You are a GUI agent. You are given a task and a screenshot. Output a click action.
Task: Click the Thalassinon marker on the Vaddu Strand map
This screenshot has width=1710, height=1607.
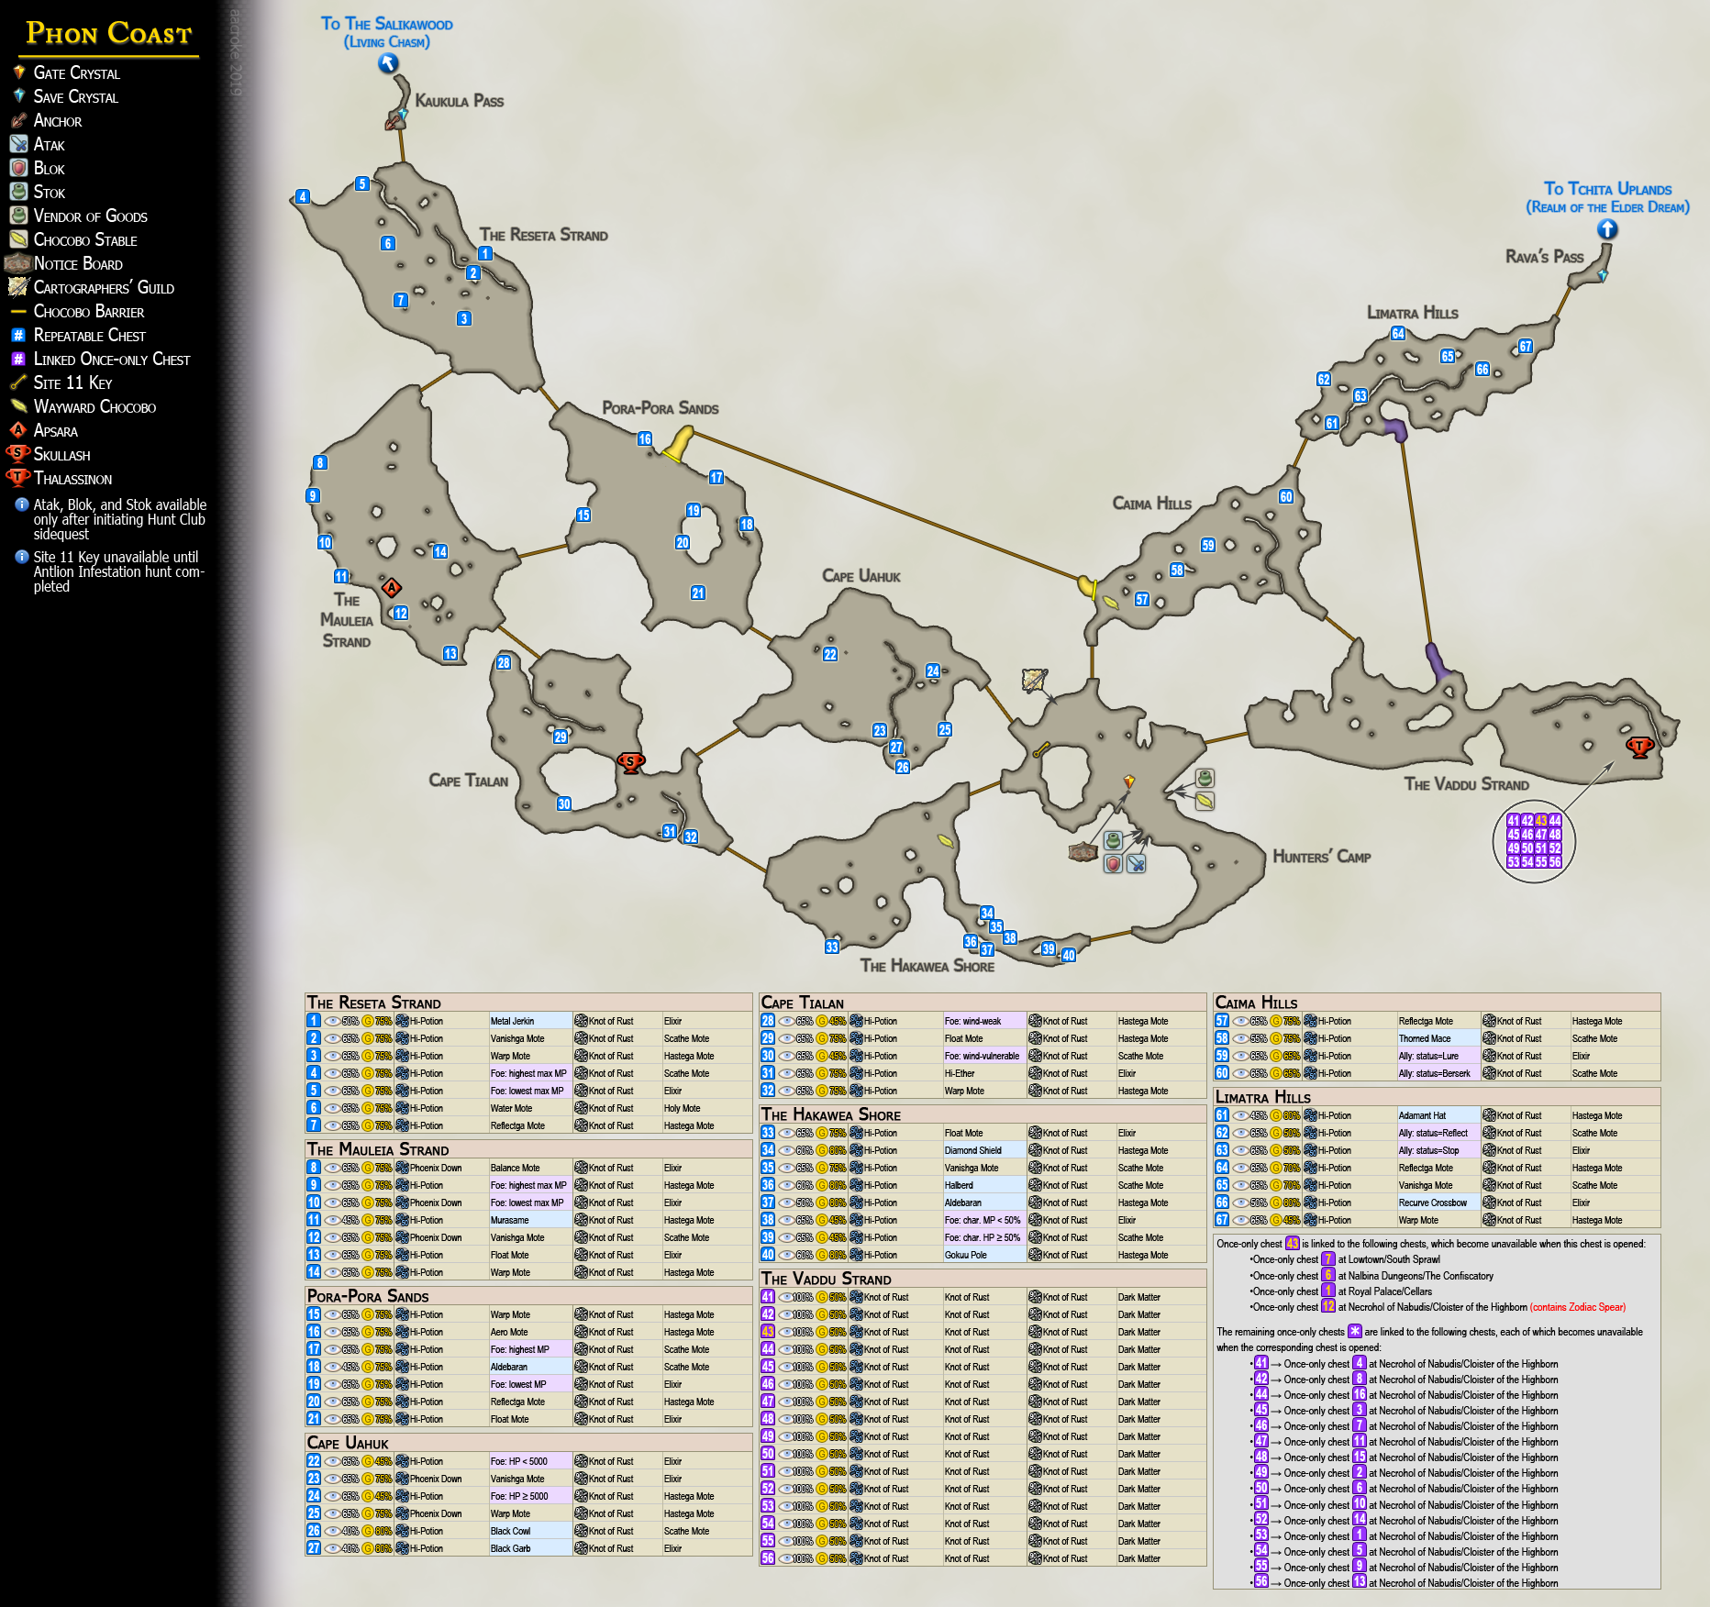pyautogui.click(x=1639, y=748)
